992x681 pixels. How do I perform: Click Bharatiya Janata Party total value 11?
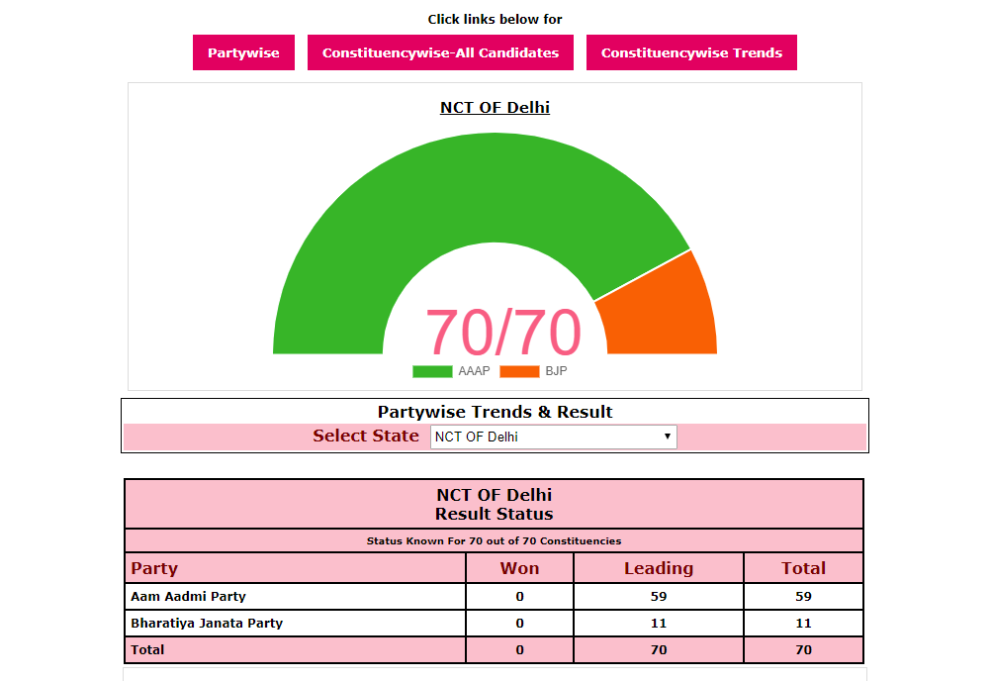coord(803,623)
